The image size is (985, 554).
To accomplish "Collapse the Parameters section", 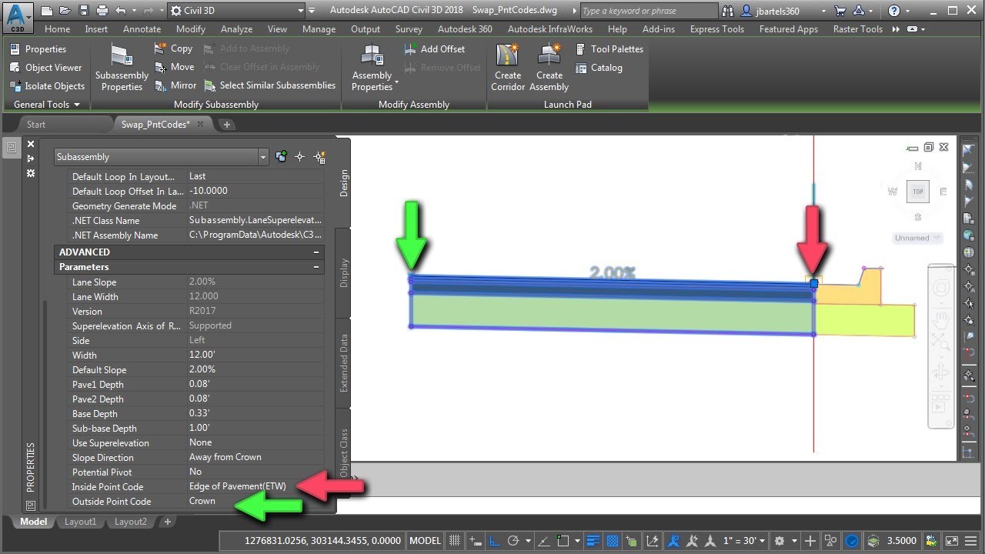I will (316, 267).
